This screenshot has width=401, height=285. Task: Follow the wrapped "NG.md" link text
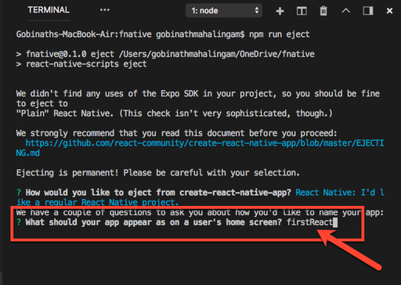click(28, 153)
